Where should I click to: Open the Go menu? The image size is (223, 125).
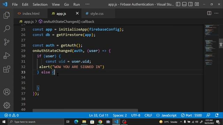pyautogui.click(x=67, y=5)
